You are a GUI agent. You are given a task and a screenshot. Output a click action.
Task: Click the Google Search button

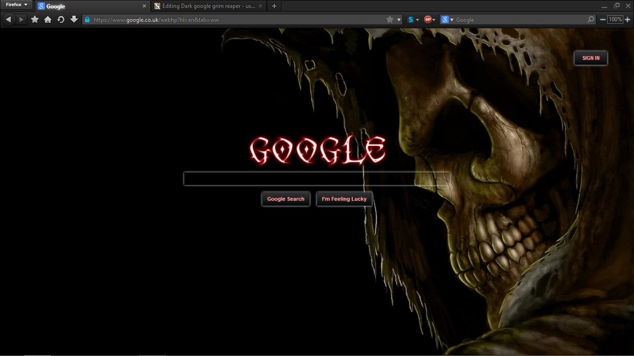(x=285, y=199)
